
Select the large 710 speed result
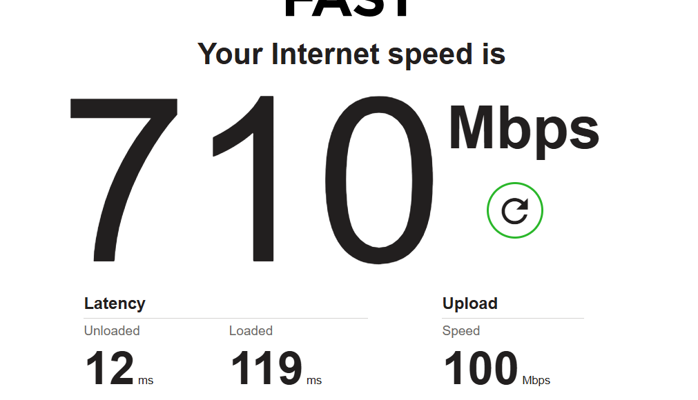(x=252, y=179)
